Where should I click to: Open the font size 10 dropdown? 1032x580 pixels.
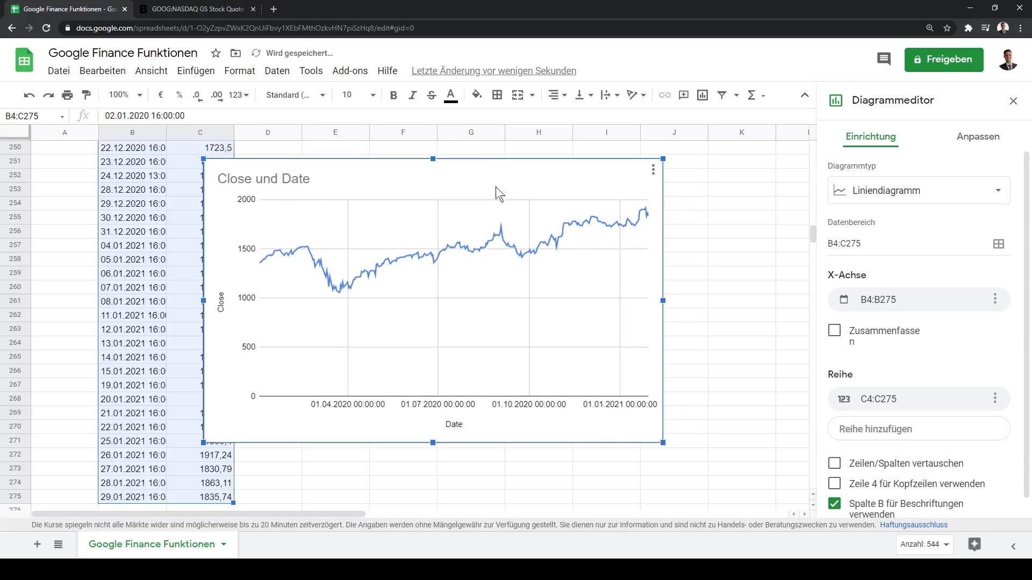click(x=359, y=95)
